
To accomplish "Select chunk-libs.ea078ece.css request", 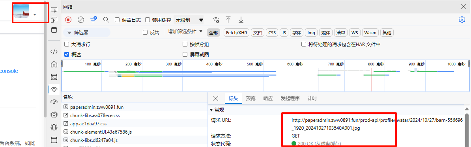I will click(134, 115).
